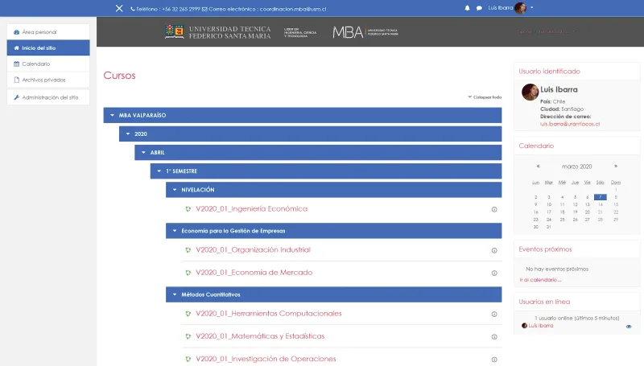Open the notifications bell
The width and height of the screenshot is (644, 366).
coord(467,8)
